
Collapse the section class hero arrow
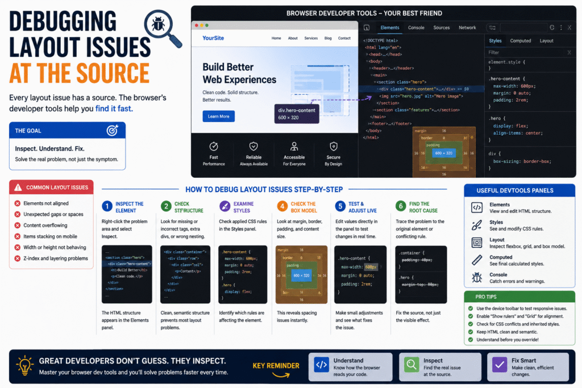point(375,82)
